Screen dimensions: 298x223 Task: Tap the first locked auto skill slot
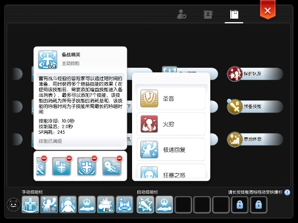click(x=240, y=204)
